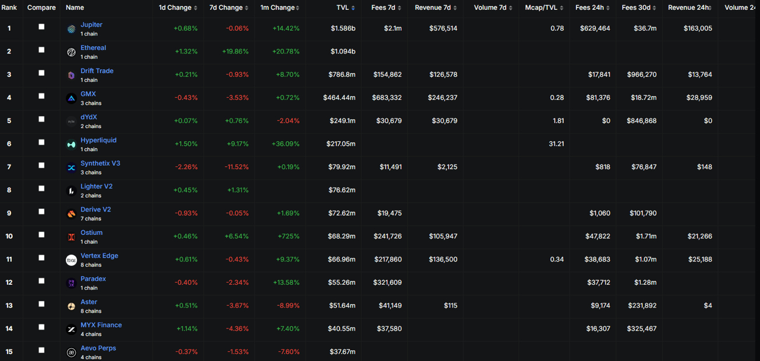Image resolution: width=760 pixels, height=361 pixels.
Task: Check the Ostium compare checkbox
Action: 41,235
